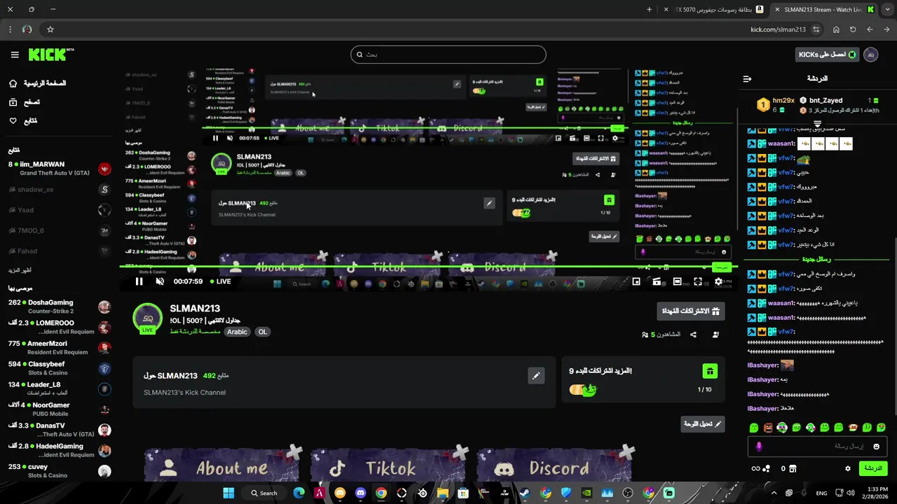897x504 pixels.
Task: Open player settings gear icon
Action: pos(718,281)
